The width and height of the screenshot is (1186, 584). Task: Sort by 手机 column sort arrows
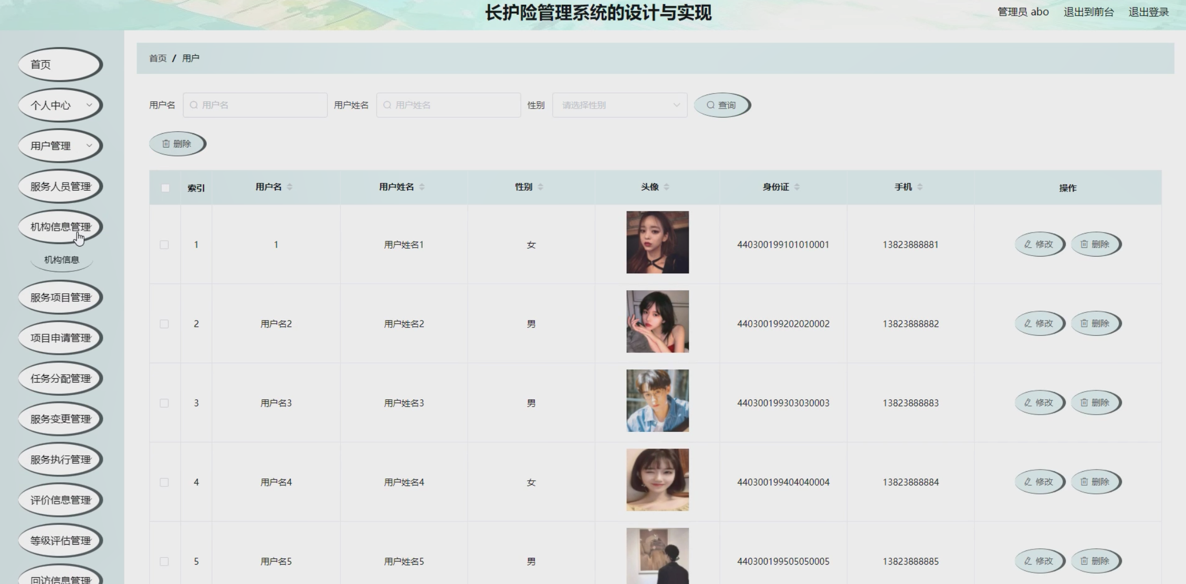920,187
